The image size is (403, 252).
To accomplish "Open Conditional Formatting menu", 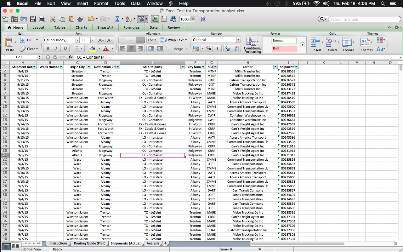I will point(253,45).
